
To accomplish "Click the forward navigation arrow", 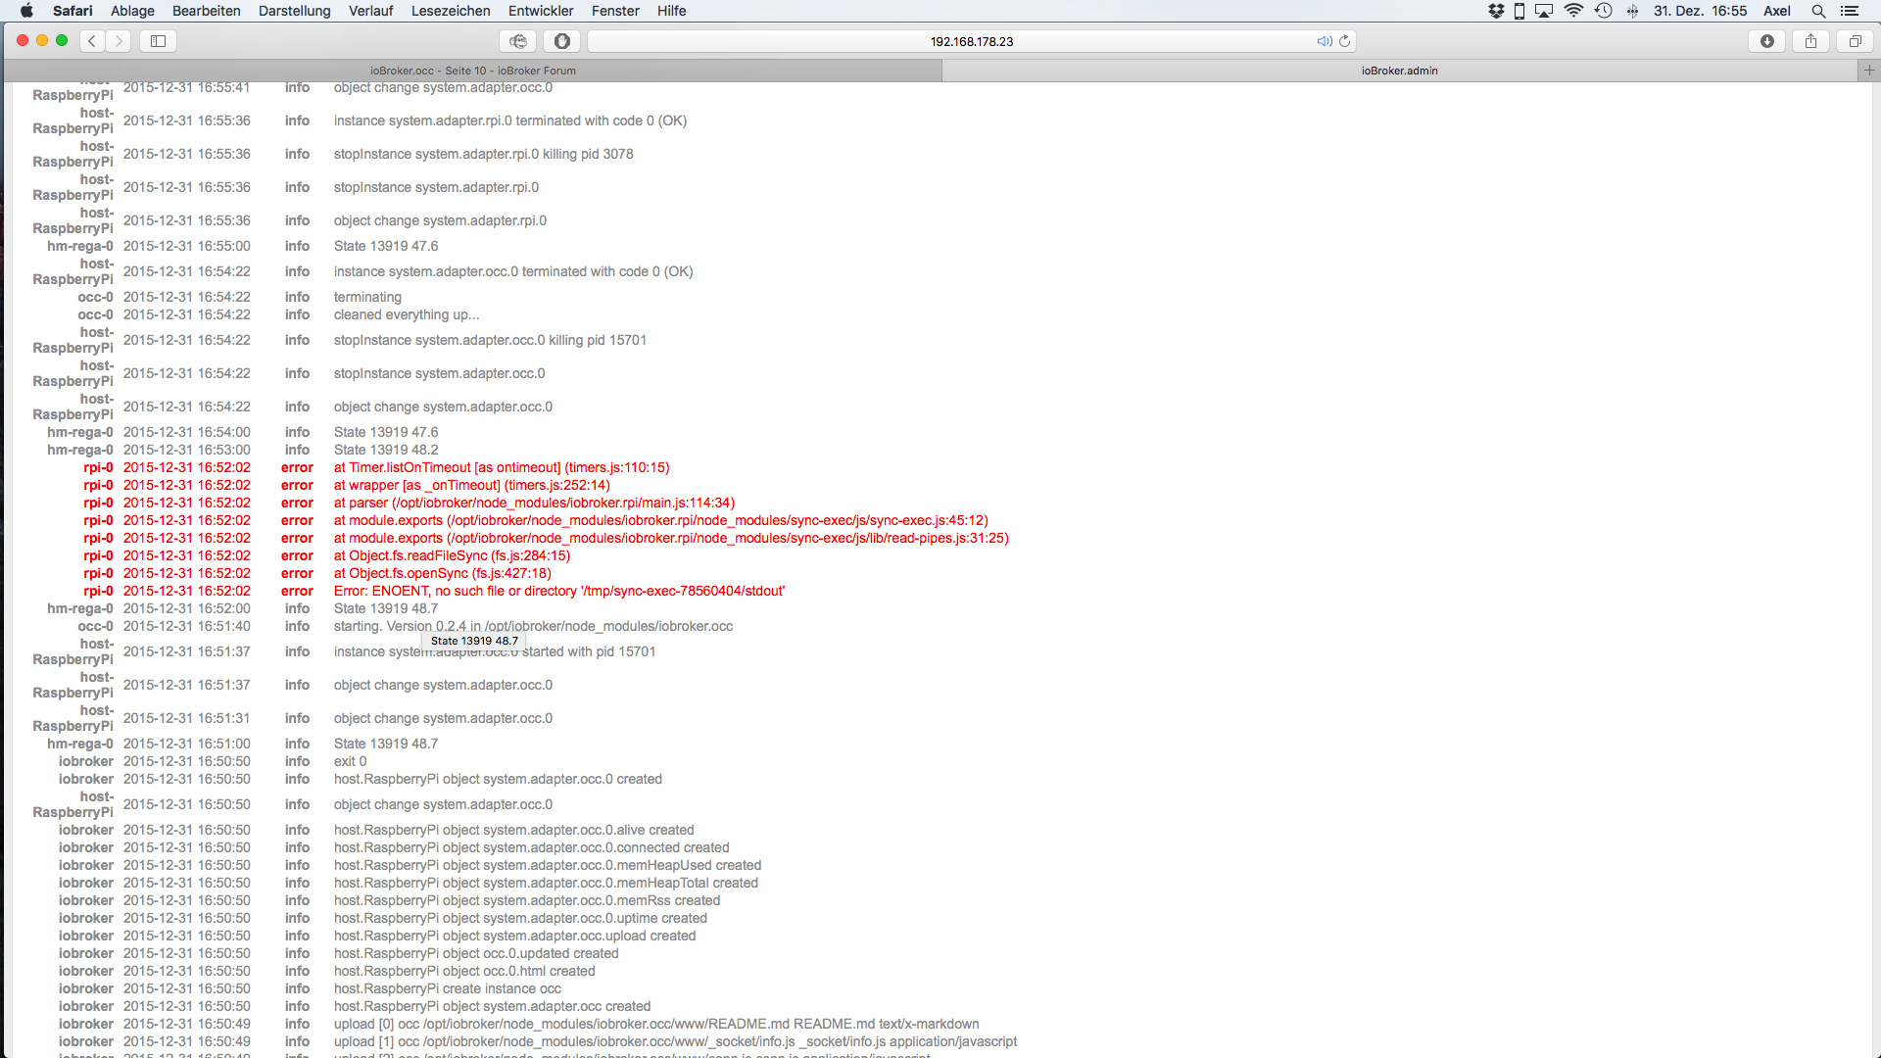I will tap(119, 41).
